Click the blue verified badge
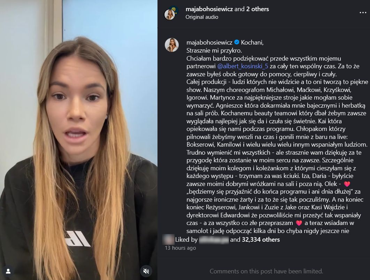This screenshot has height=280, width=370. [x=237, y=42]
